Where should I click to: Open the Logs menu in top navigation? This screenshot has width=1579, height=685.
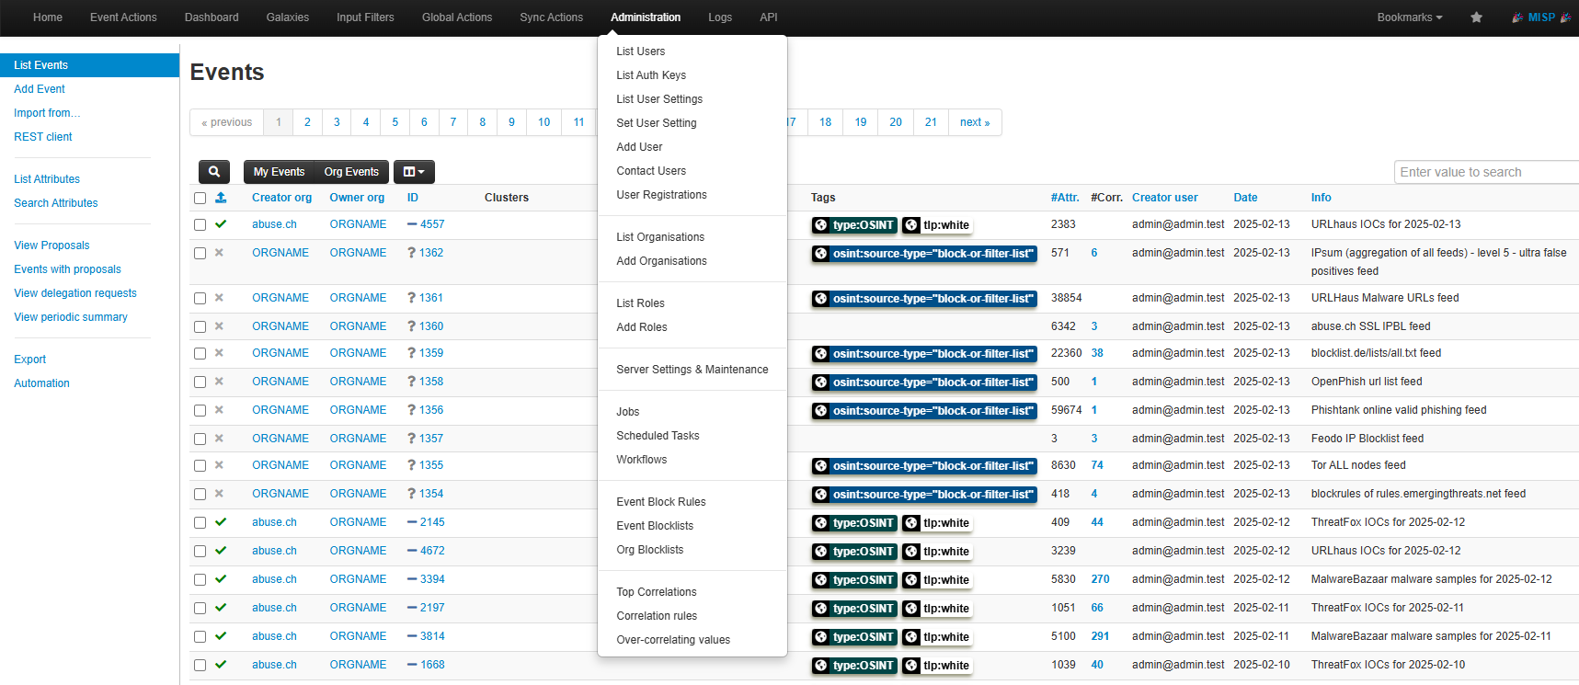(720, 17)
